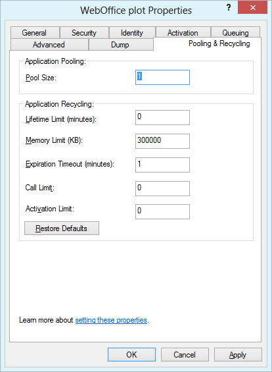Image resolution: width=272 pixels, height=372 pixels.
Task: Click the Memory Limit (KB) label
Action: pos(54,140)
